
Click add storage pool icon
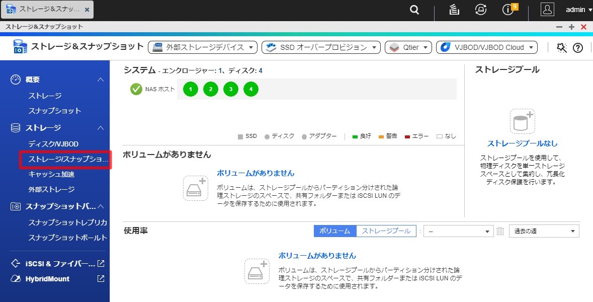click(x=522, y=121)
